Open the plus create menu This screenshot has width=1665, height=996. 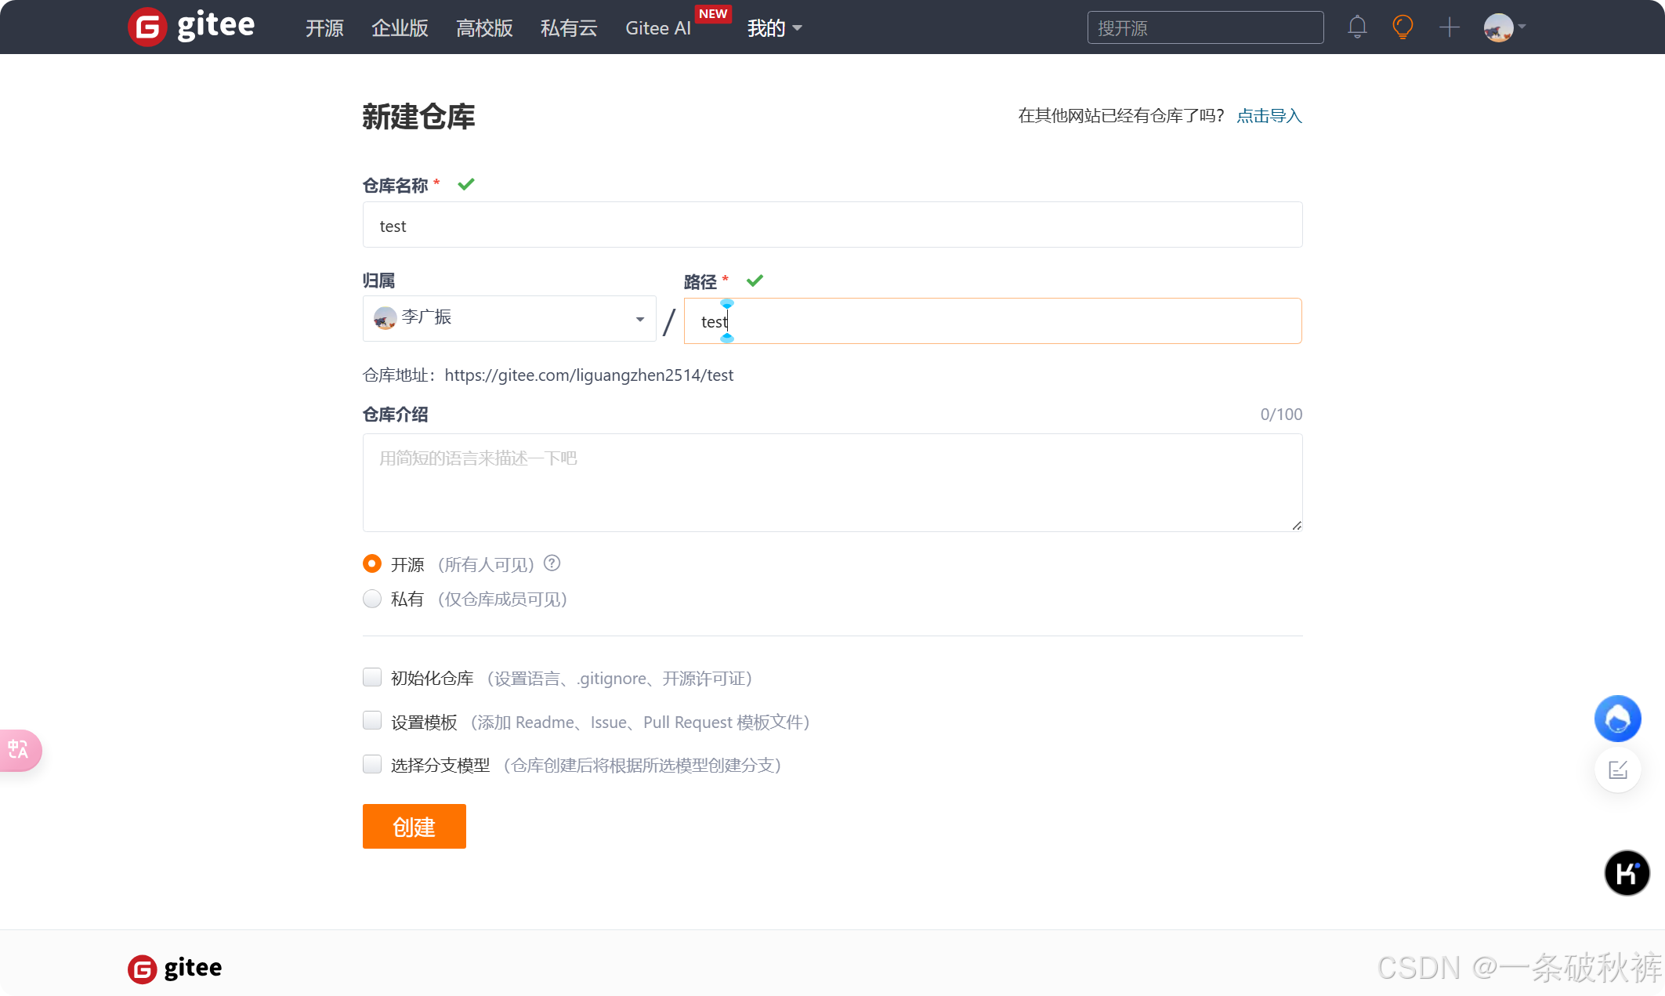click(1450, 27)
